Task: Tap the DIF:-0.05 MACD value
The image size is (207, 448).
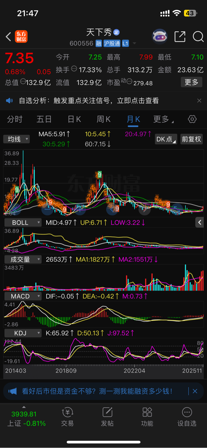Action: click(62, 296)
